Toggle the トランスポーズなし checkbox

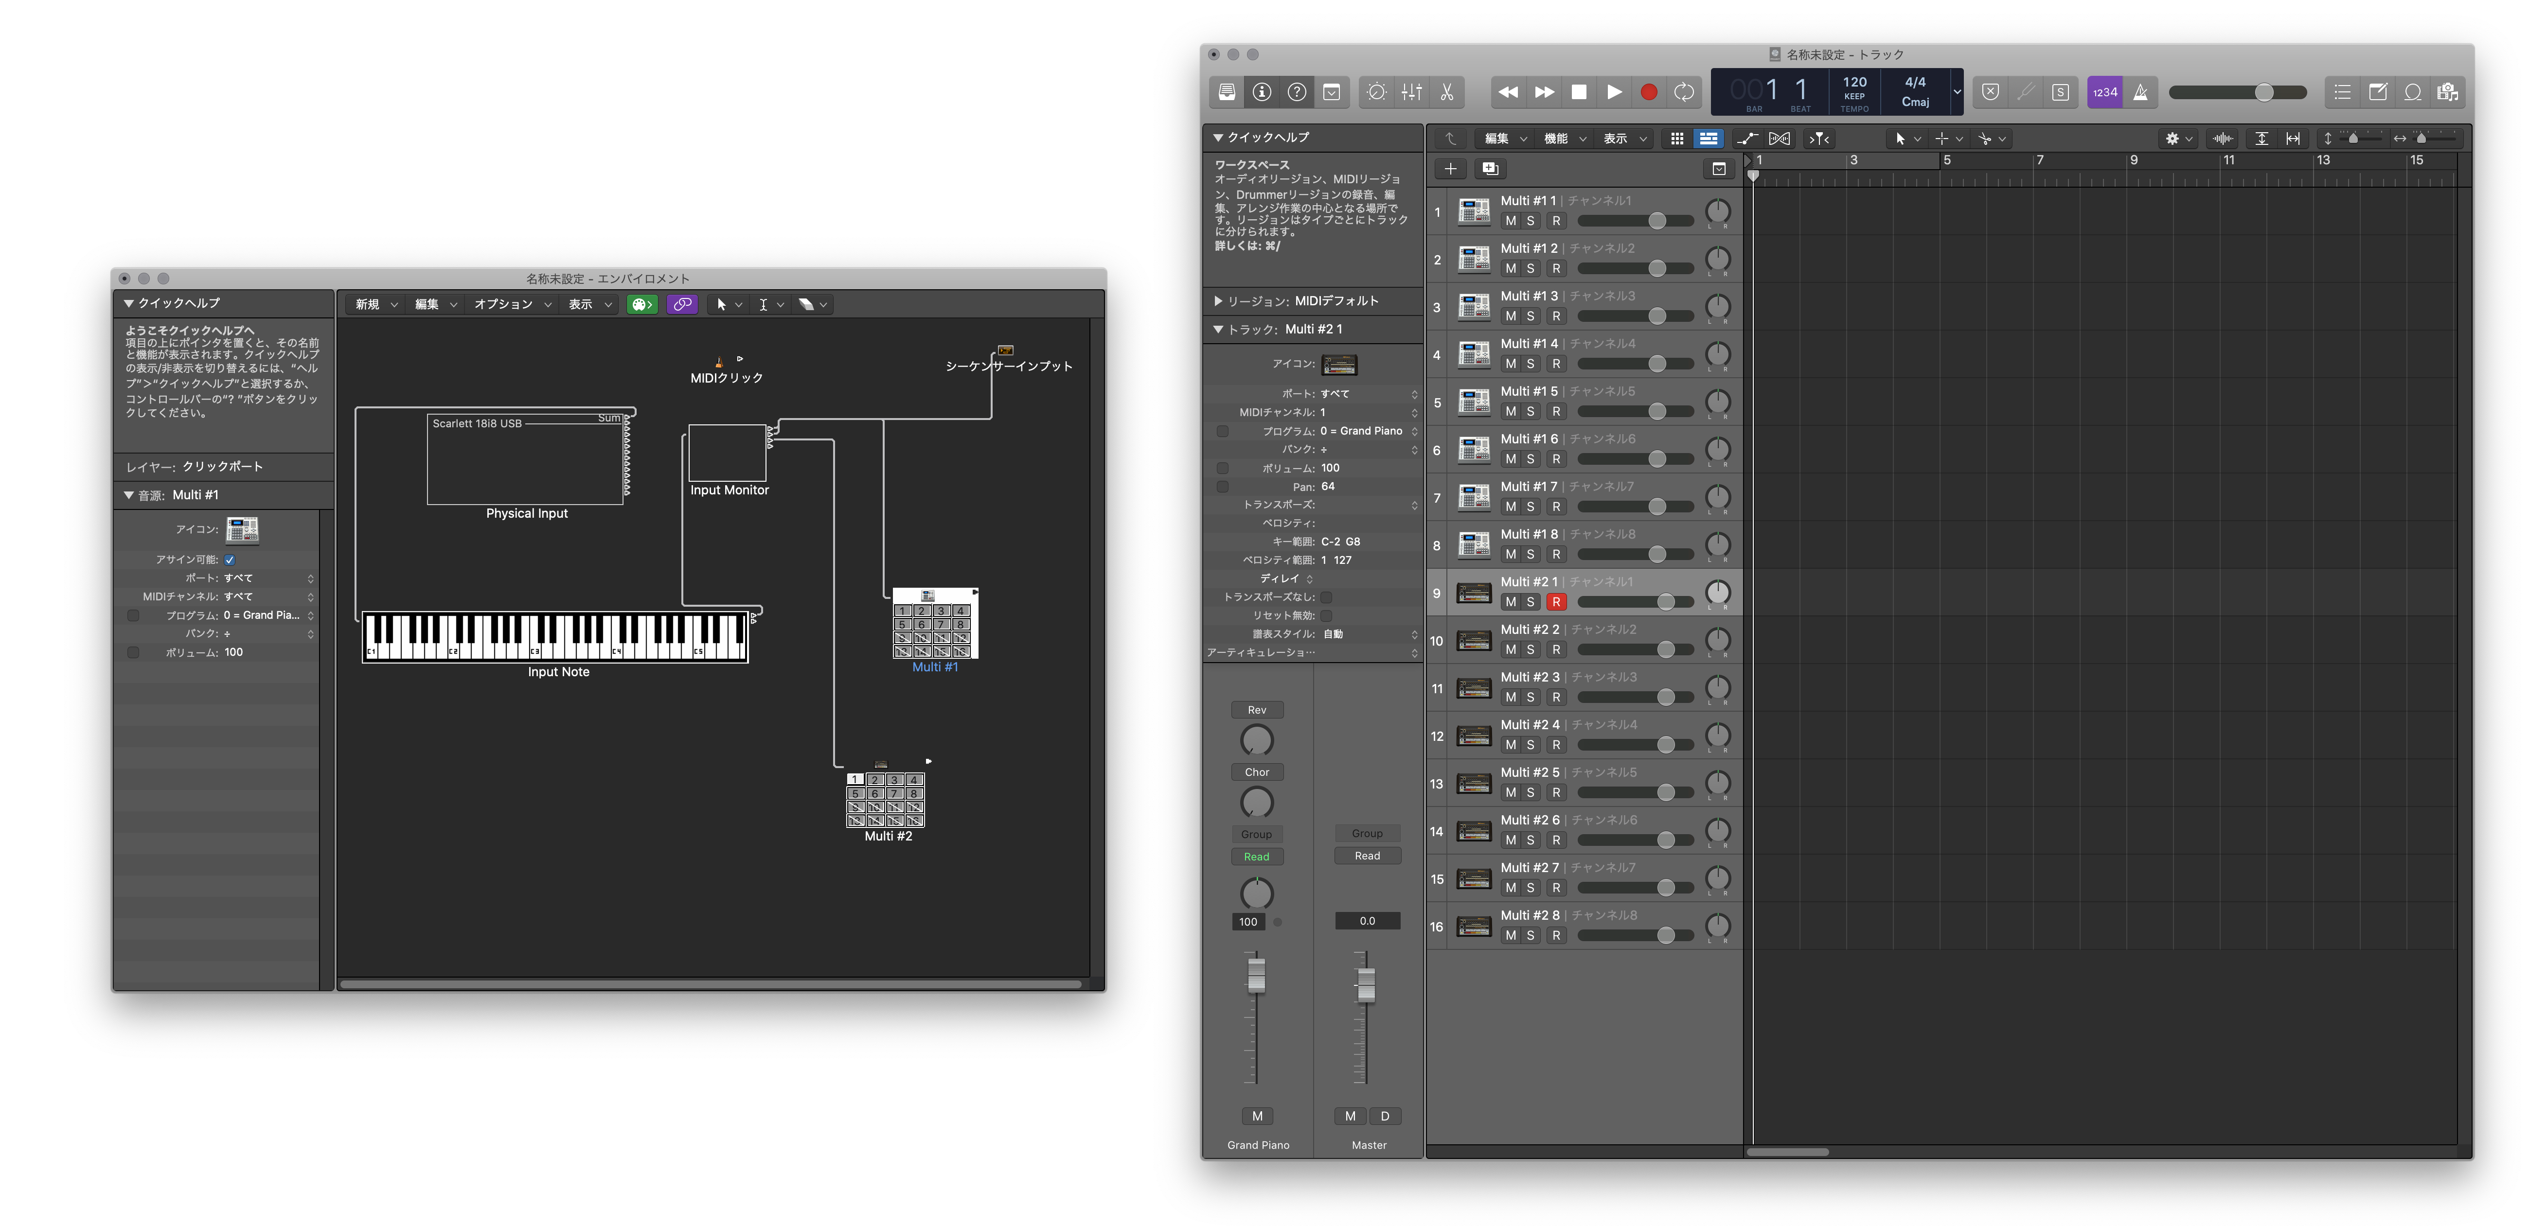1325,597
